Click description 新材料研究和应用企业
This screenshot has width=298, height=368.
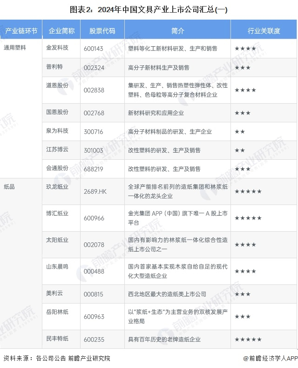(156, 113)
